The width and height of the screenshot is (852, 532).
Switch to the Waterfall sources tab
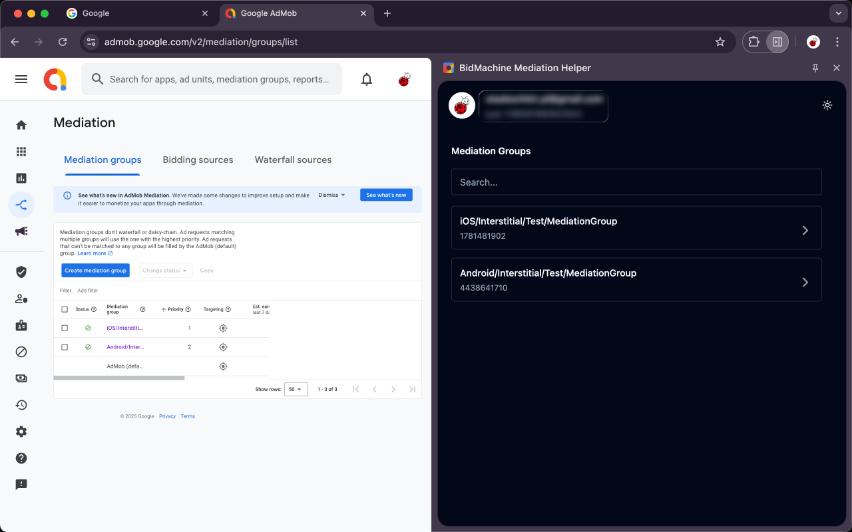(x=293, y=160)
